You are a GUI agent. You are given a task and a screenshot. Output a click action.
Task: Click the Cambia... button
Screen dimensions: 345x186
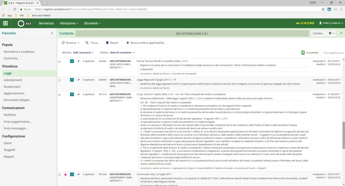point(319,33)
